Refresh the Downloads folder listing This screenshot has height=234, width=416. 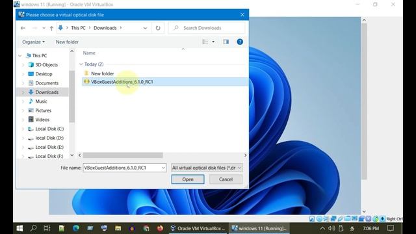tap(158, 28)
